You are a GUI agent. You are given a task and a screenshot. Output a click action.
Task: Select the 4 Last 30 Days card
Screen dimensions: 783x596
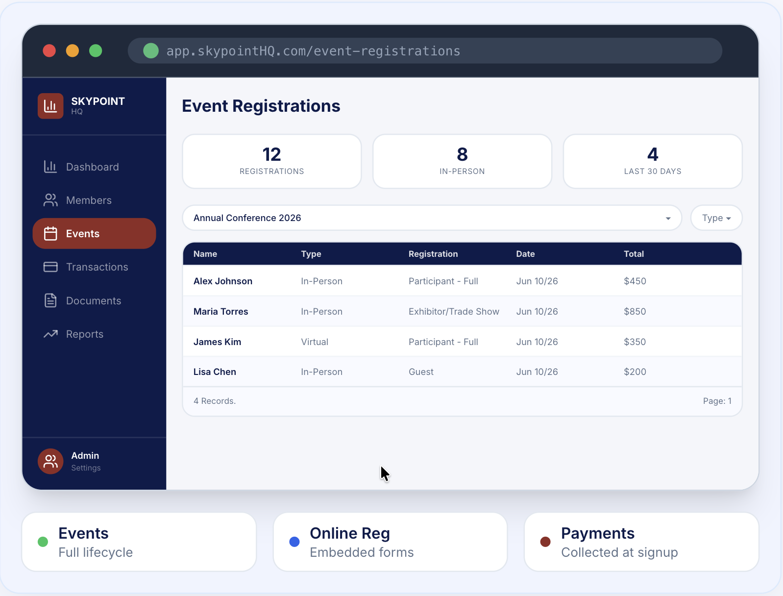pyautogui.click(x=653, y=161)
